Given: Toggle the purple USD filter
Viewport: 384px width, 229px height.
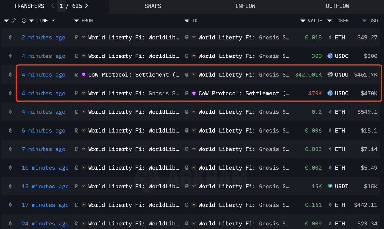Looking at the screenshot, I should click(x=364, y=21).
